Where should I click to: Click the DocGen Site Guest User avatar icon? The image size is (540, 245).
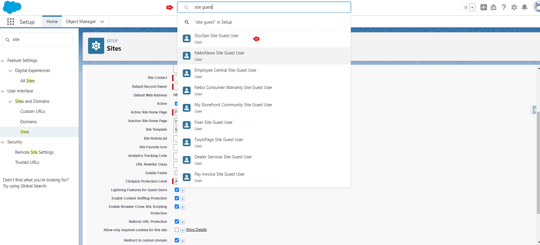187,39
